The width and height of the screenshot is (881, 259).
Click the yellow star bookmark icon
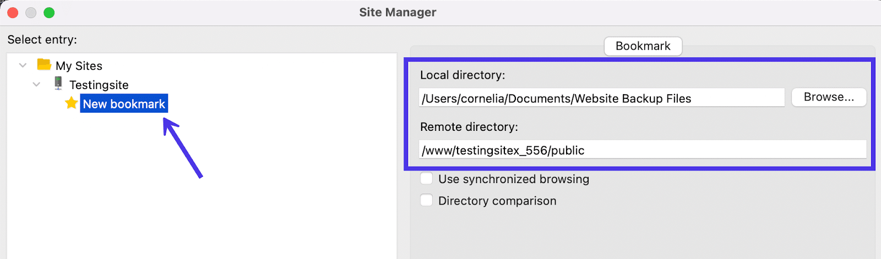click(71, 103)
